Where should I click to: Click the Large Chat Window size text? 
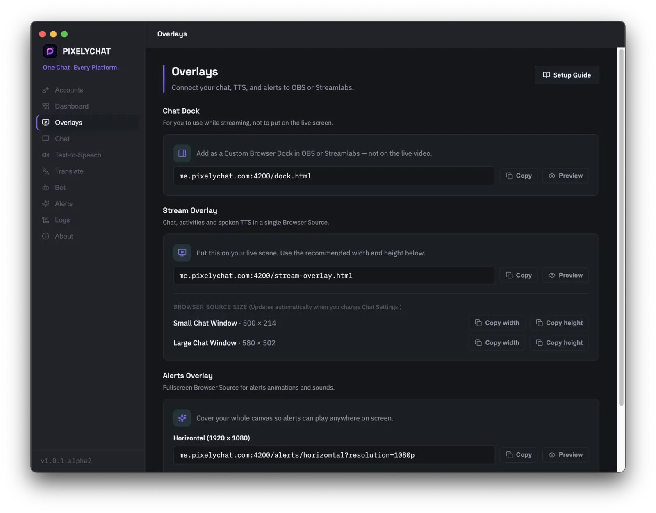pyautogui.click(x=224, y=343)
